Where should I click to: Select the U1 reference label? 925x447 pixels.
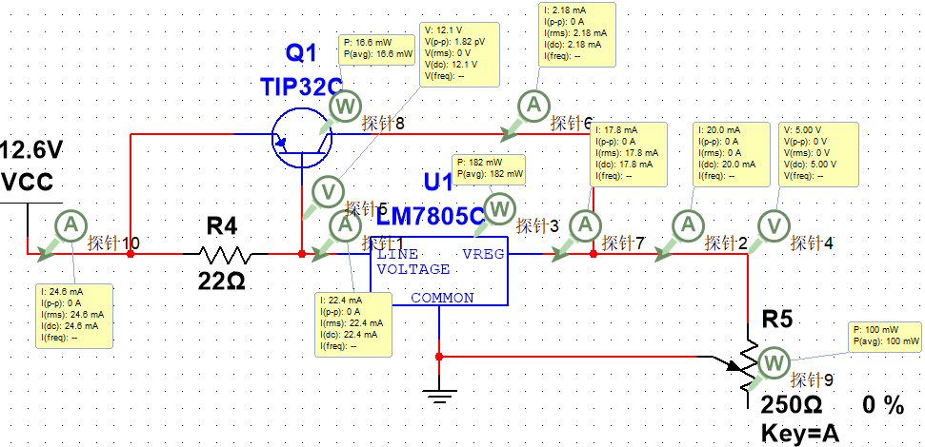[438, 182]
